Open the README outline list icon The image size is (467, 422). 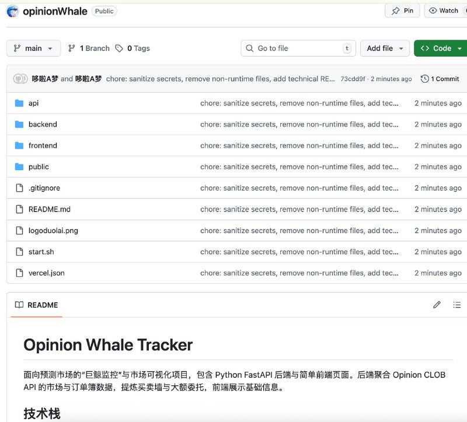(x=457, y=304)
